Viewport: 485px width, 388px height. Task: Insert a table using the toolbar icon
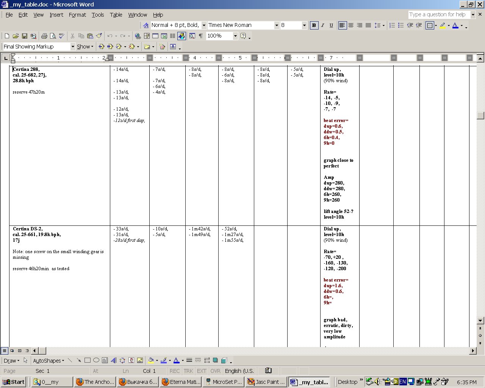pos(155,36)
